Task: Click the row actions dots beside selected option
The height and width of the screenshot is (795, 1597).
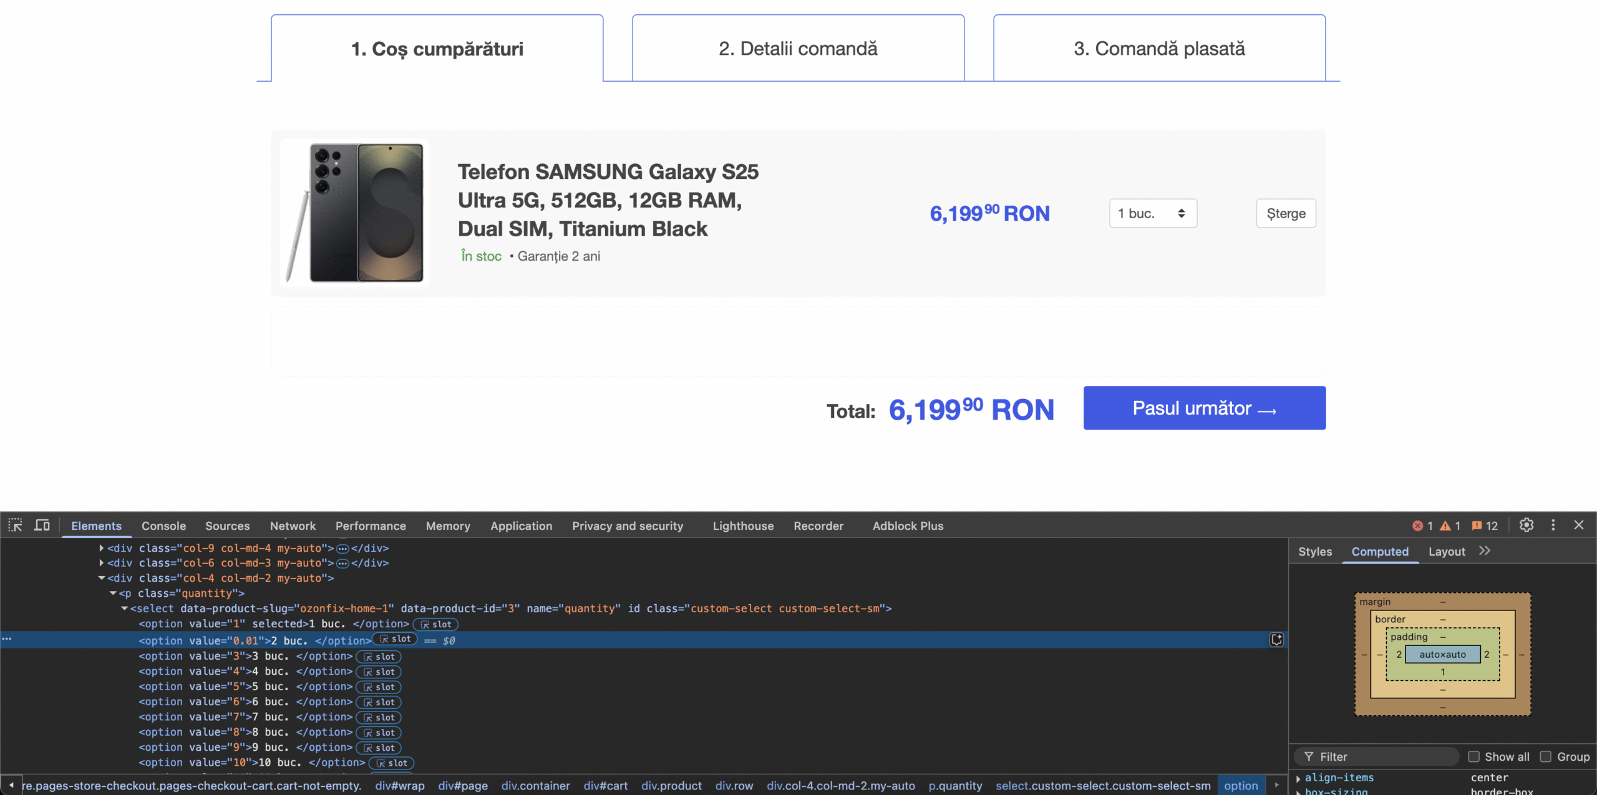Action: [x=7, y=640]
